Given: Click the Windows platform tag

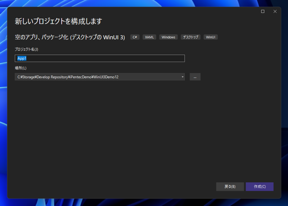Looking at the screenshot, I should pyautogui.click(x=168, y=37).
